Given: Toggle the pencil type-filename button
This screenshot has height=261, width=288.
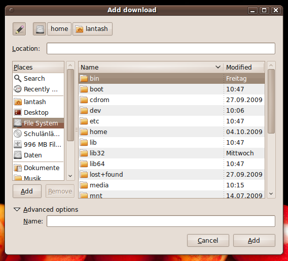Looking at the screenshot, I should point(19,29).
